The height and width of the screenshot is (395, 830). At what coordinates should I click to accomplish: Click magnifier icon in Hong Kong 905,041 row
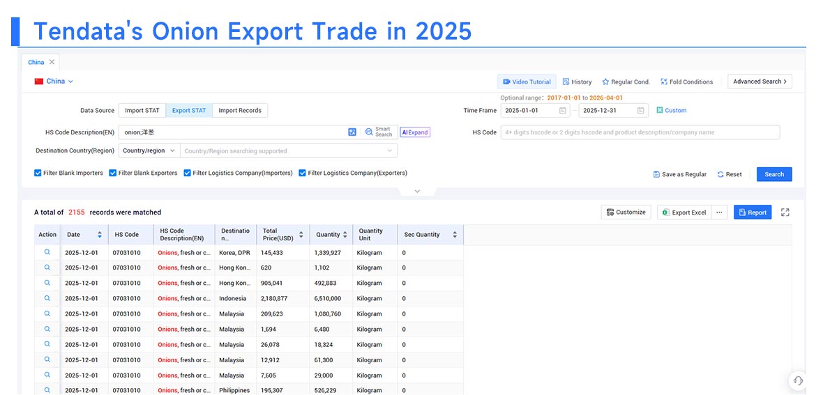click(47, 283)
